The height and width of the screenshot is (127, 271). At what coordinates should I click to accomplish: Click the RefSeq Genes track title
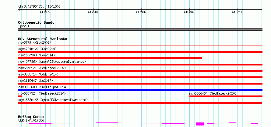(31, 117)
